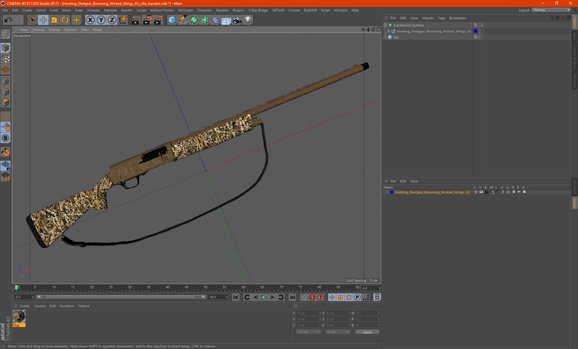Switch to Texture mode icon
The image size is (578, 349).
tap(6, 59)
